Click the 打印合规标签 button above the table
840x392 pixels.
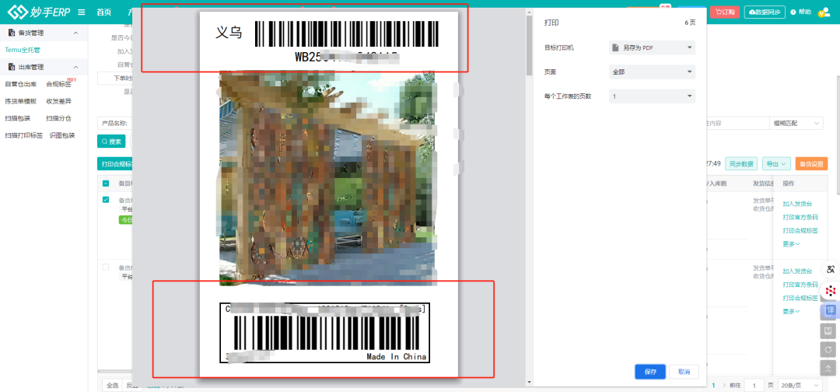point(114,164)
